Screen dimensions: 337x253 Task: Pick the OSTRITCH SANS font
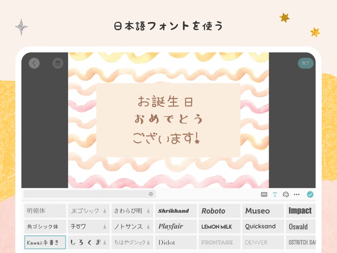tap(301, 242)
